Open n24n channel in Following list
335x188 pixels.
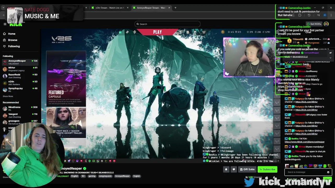coord(20,83)
